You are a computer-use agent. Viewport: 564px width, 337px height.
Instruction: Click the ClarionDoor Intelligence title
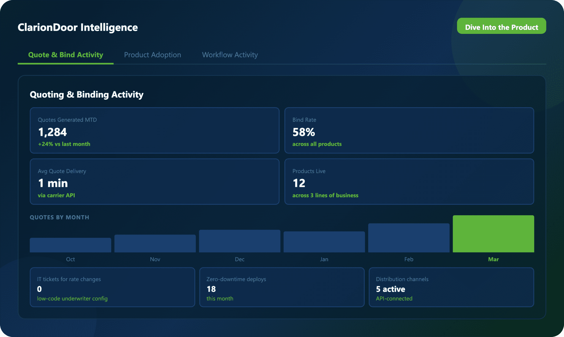pyautogui.click(x=78, y=27)
